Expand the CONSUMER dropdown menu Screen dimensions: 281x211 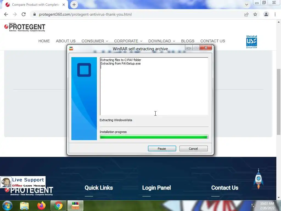(x=95, y=41)
